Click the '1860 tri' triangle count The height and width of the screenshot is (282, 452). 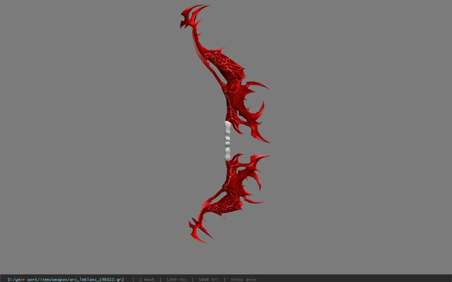[208, 280]
